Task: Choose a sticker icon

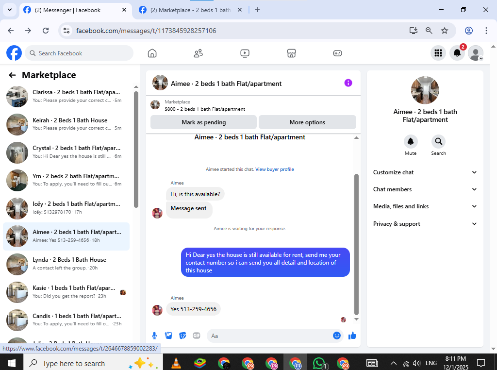Action: point(182,336)
